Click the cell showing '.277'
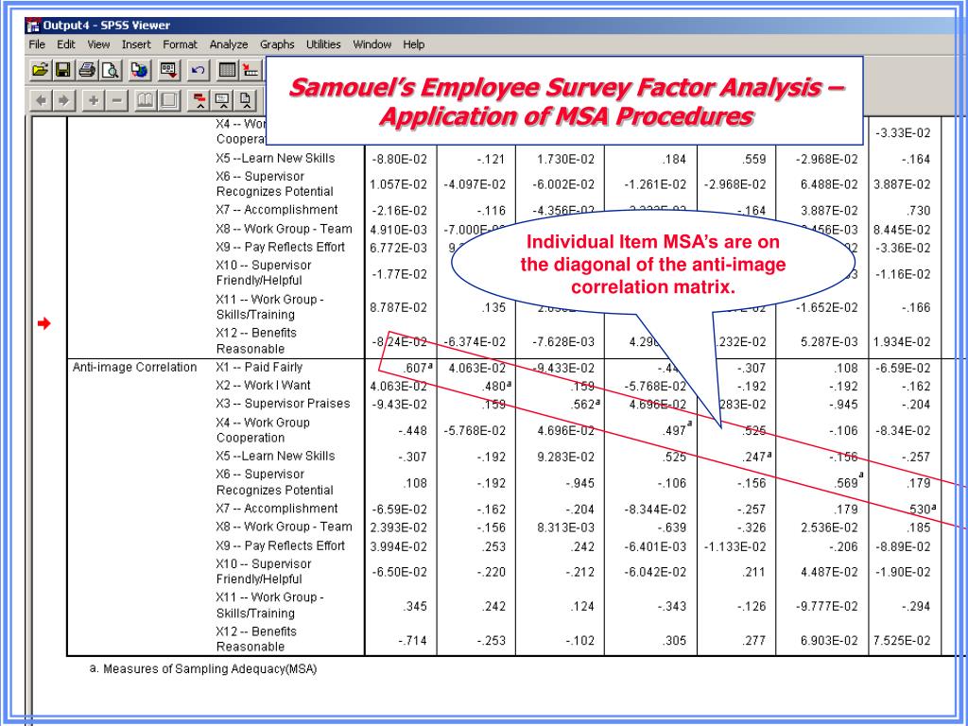Image resolution: width=968 pixels, height=726 pixels. (753, 641)
